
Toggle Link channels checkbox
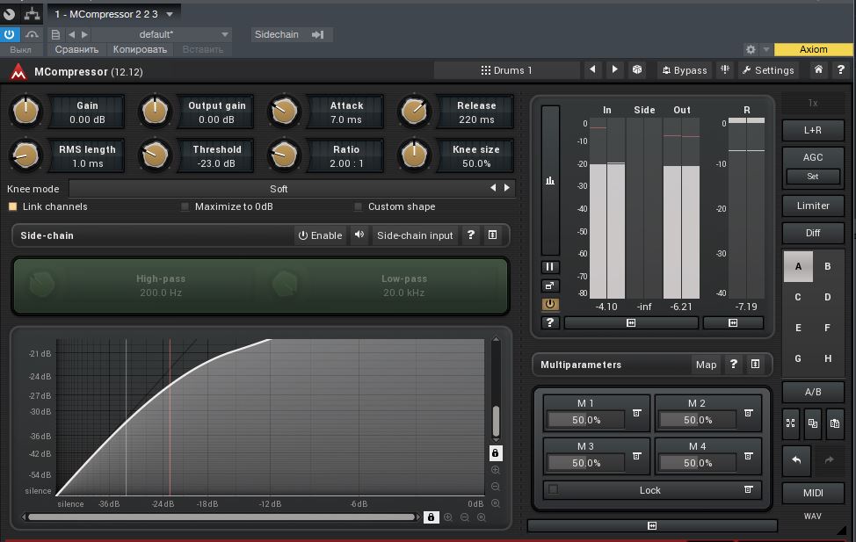point(12,206)
